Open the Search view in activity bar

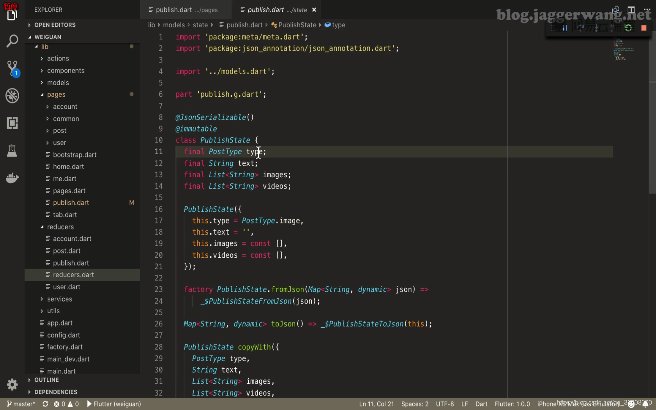pos(12,41)
